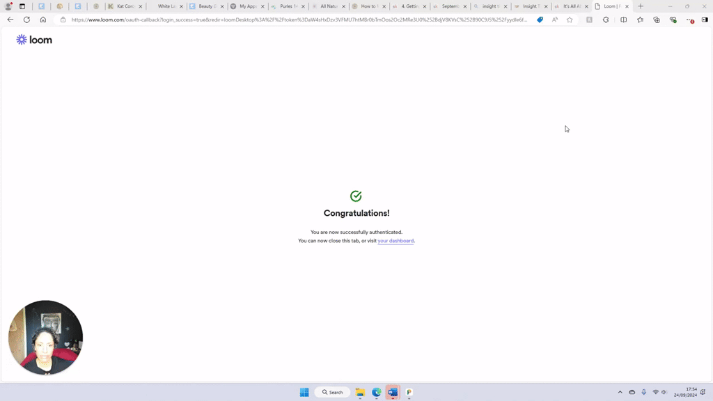Close the Kat Coro tab
The width and height of the screenshot is (713, 401).
point(141,6)
